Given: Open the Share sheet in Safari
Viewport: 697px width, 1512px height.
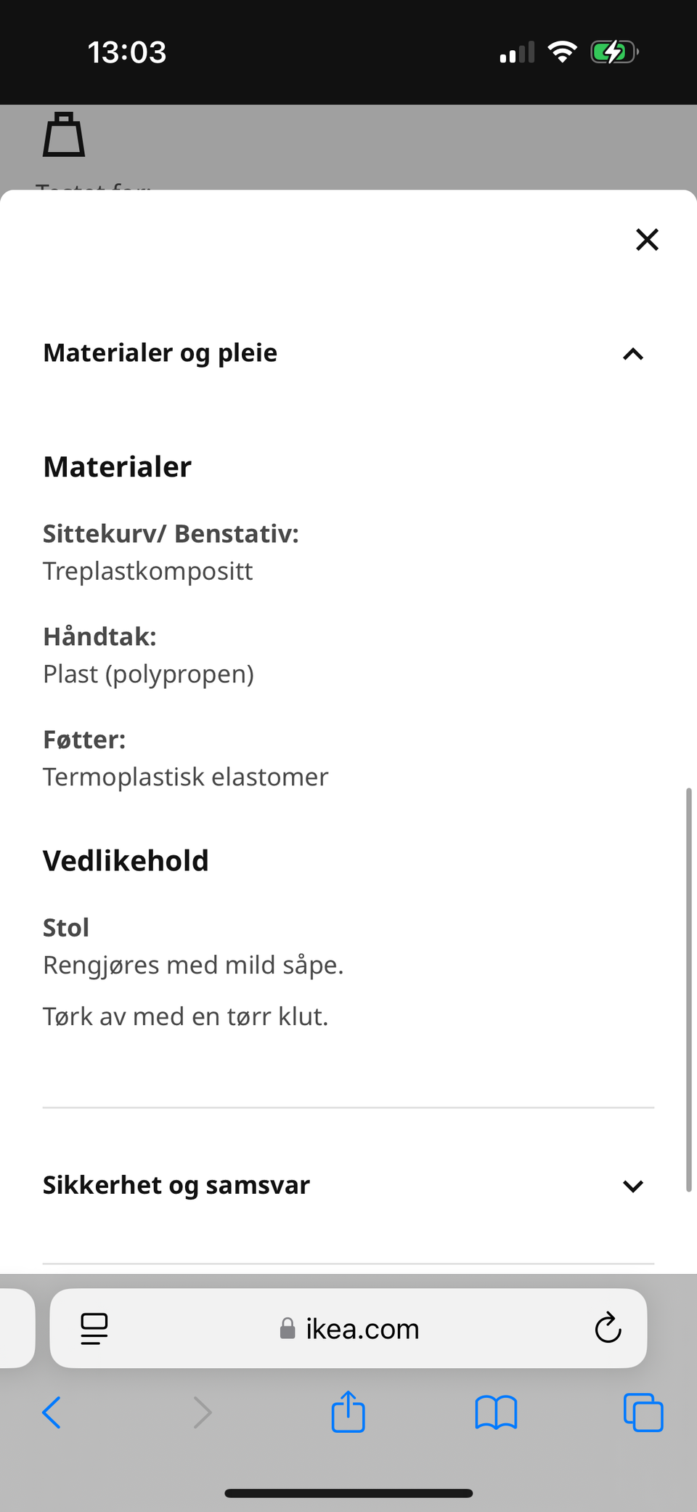Looking at the screenshot, I should 348,1410.
